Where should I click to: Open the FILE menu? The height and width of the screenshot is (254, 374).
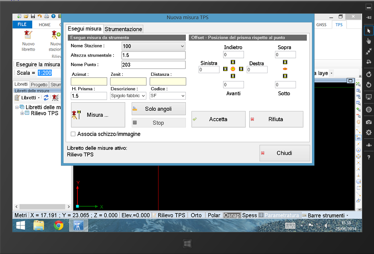pyautogui.click(x=22, y=24)
